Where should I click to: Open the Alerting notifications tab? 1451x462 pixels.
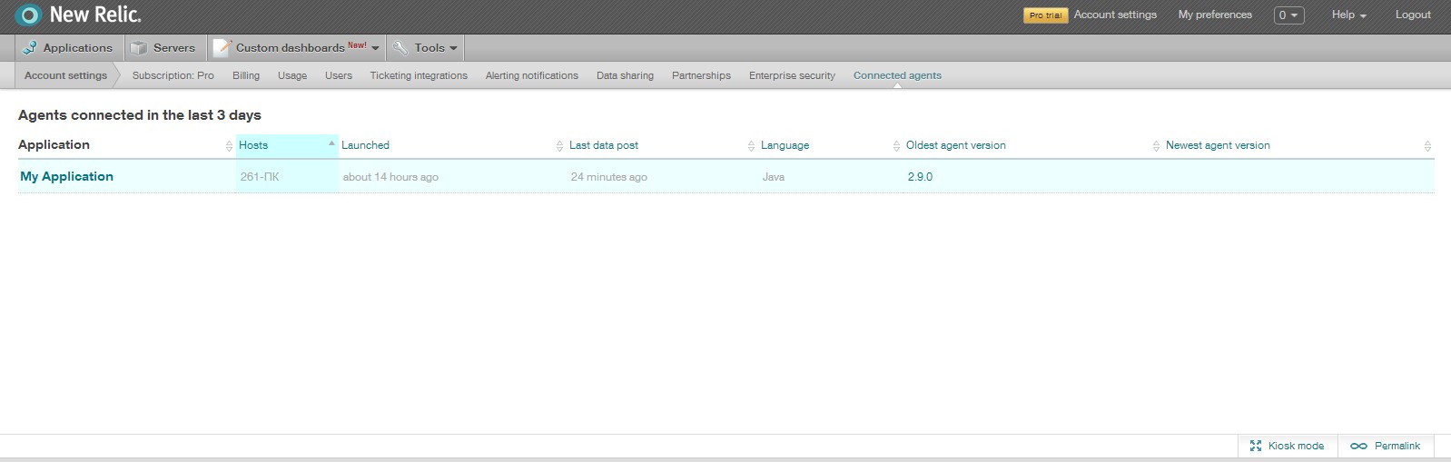coord(532,75)
